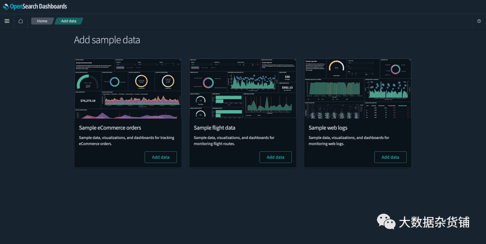Open the hamburger navigation menu
Image resolution: width=486 pixels, height=244 pixels.
pyautogui.click(x=7, y=21)
